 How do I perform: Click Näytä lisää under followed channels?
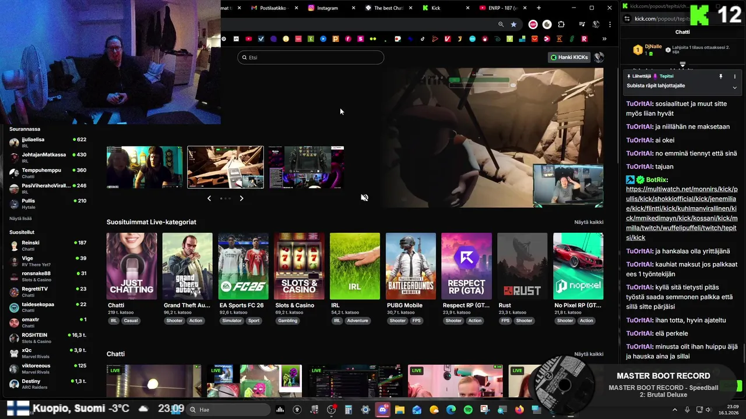[x=20, y=218]
